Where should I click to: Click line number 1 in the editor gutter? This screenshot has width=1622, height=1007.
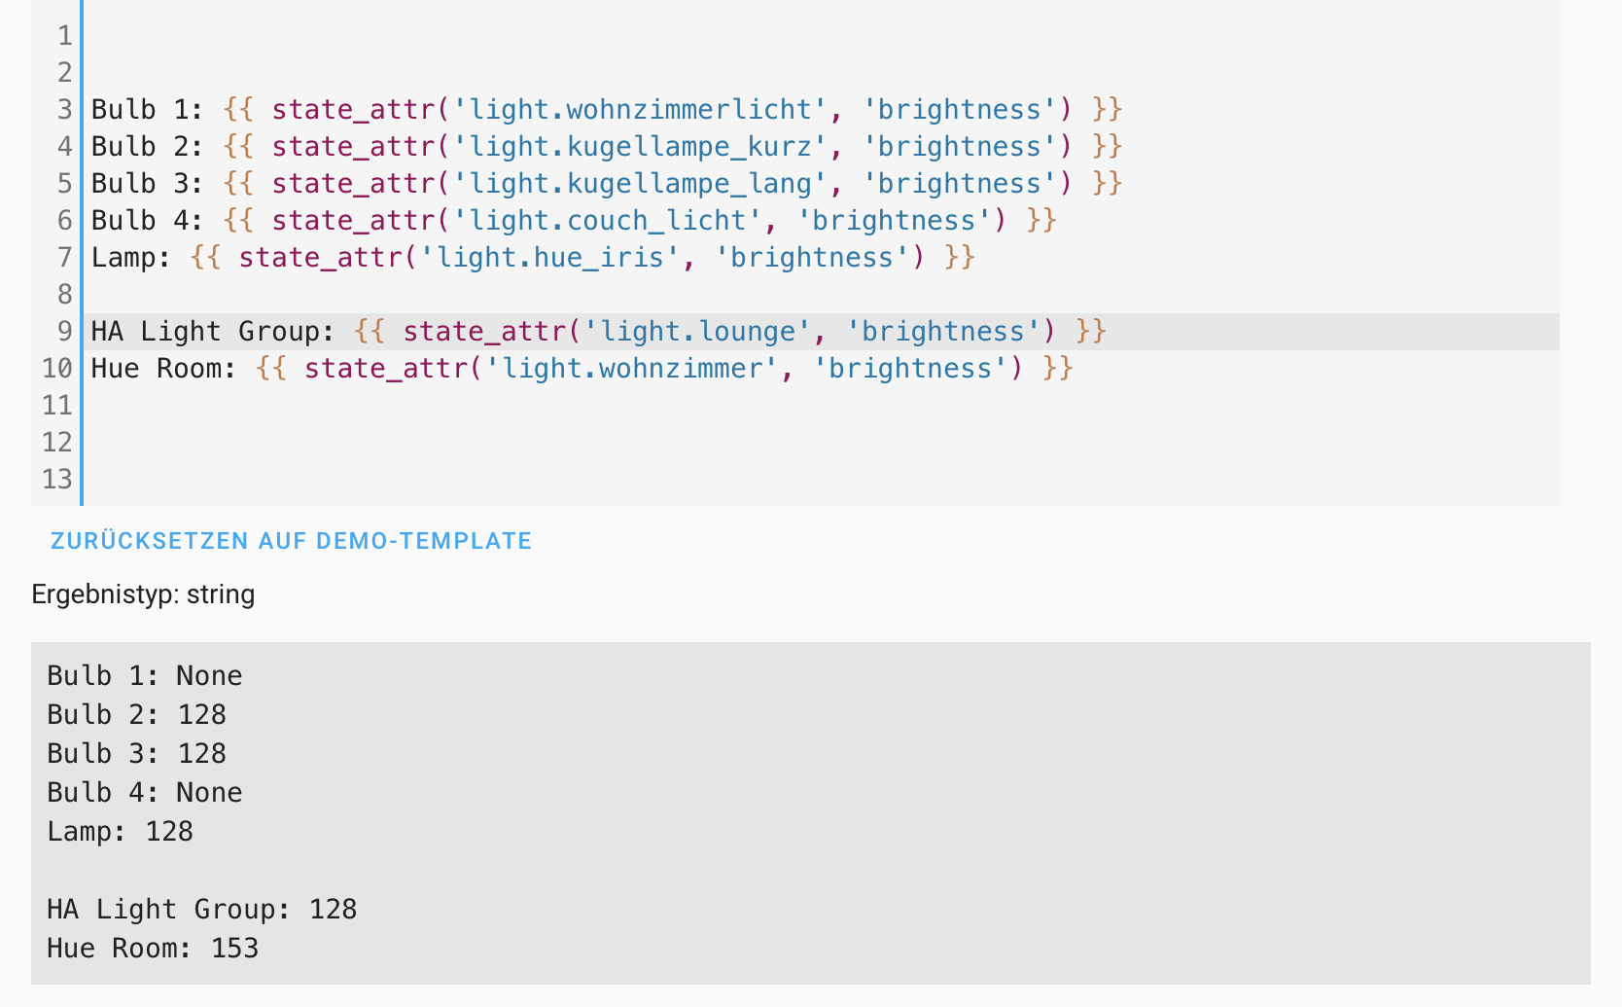click(64, 36)
